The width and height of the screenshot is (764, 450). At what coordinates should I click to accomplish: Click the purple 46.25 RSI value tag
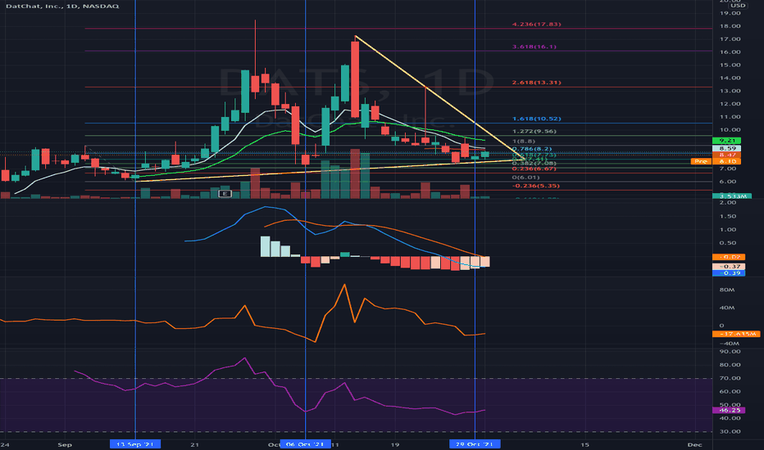coord(729,410)
